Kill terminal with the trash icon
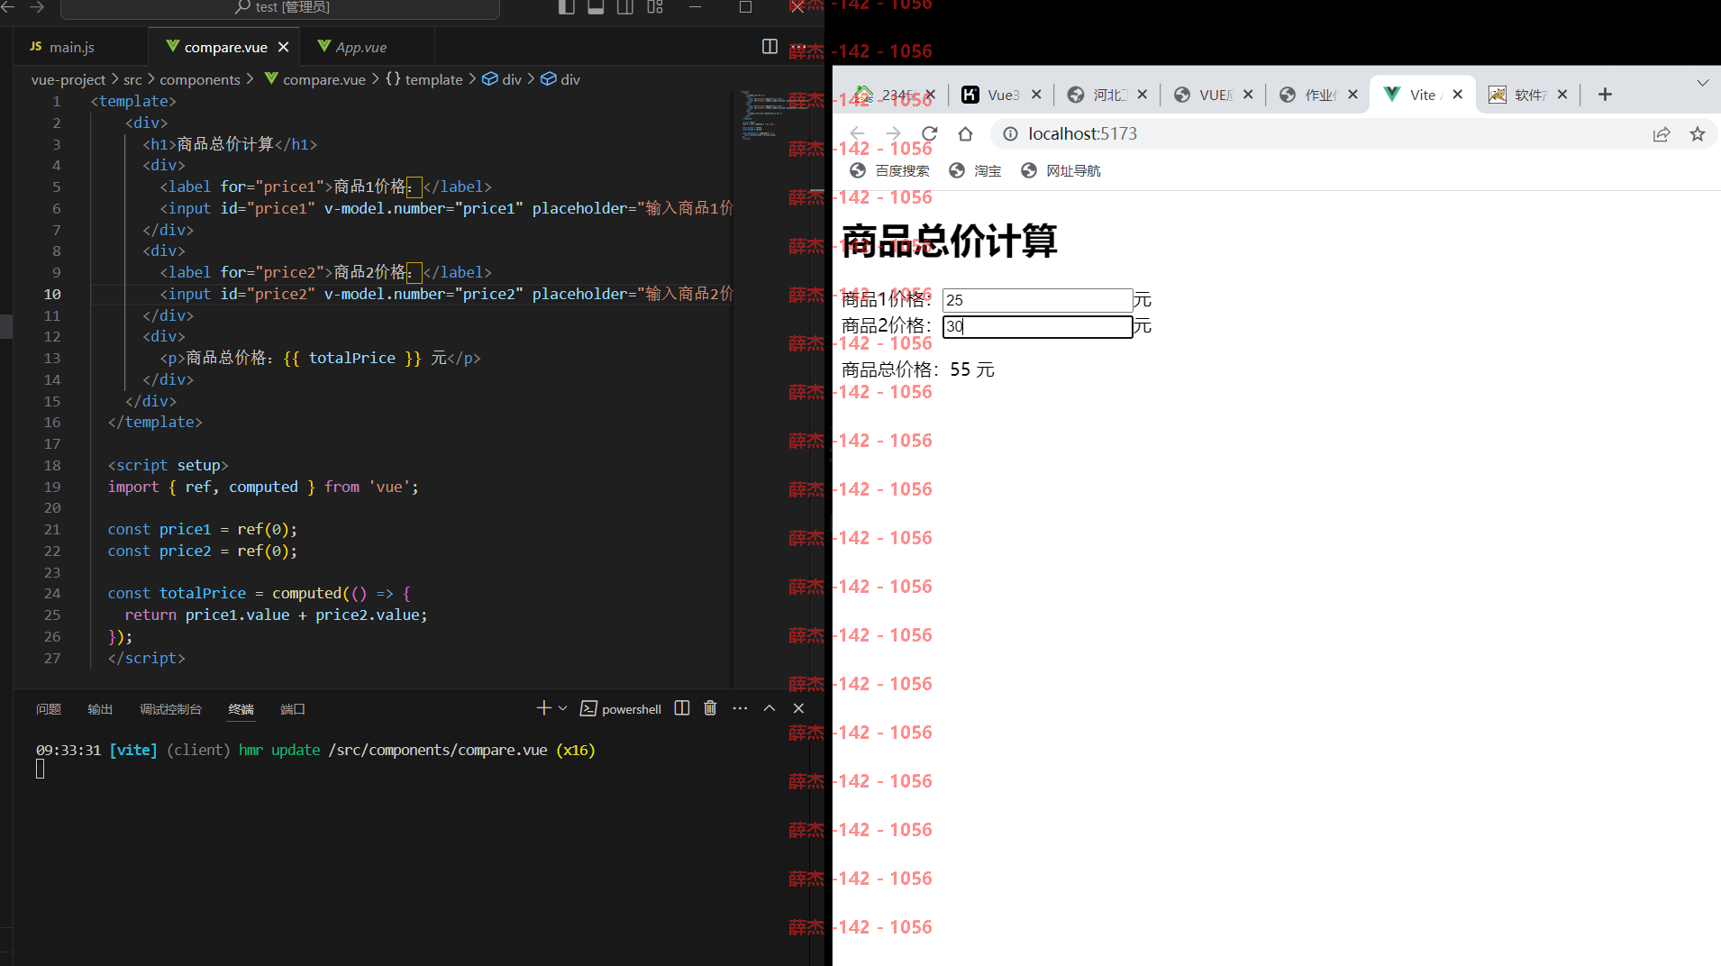The height and width of the screenshot is (966, 1721). coord(710,708)
